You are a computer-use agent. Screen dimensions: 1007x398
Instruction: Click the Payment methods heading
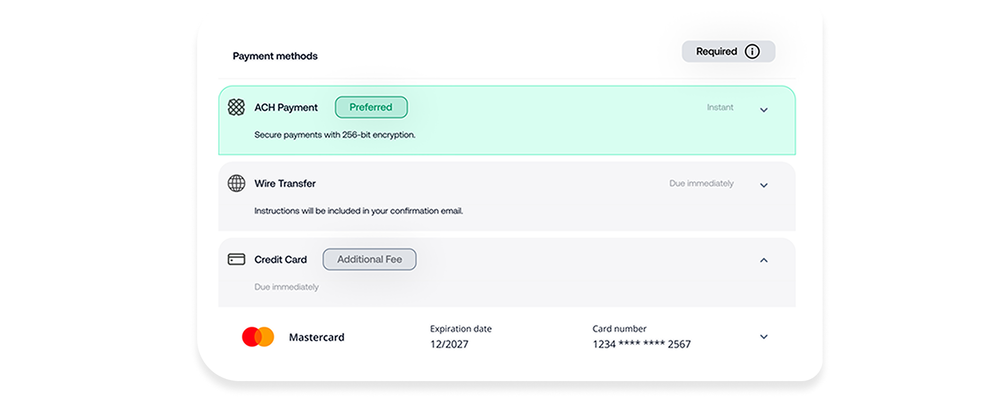coord(275,56)
